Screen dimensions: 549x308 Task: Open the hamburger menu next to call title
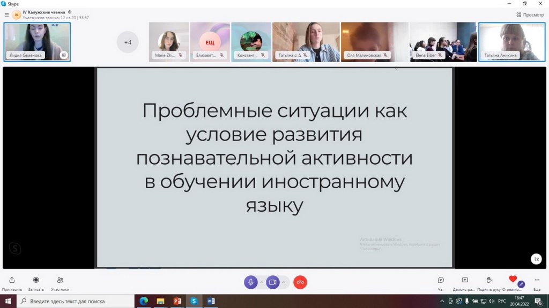[6, 15]
